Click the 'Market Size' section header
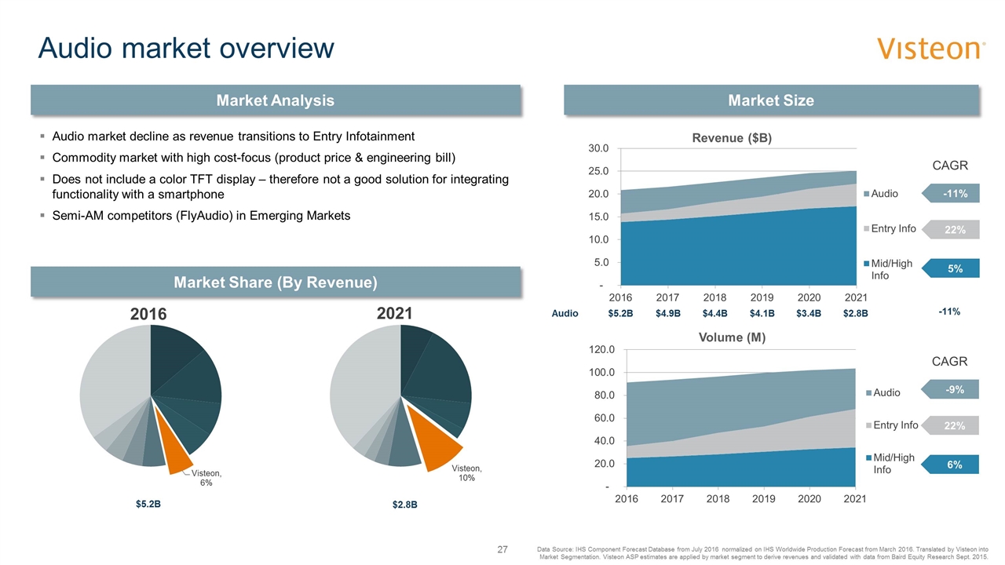The image size is (1005, 565). pyautogui.click(x=771, y=100)
